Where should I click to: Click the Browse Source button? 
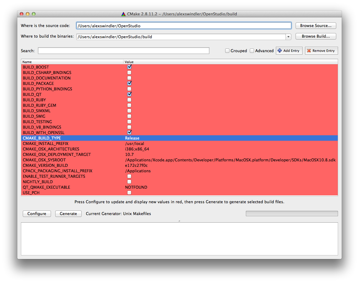pyautogui.click(x=316, y=26)
